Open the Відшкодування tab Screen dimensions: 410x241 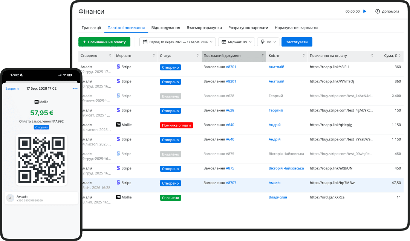click(165, 28)
